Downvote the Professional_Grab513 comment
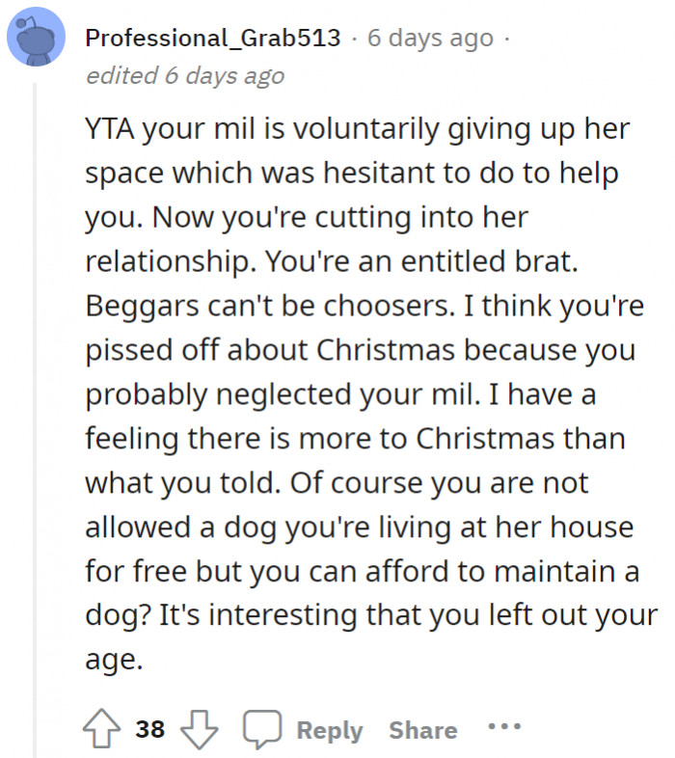675x758 pixels. pos(201,728)
